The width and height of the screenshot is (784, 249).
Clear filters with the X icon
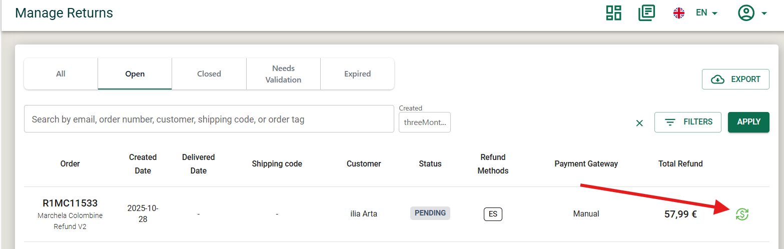point(639,123)
